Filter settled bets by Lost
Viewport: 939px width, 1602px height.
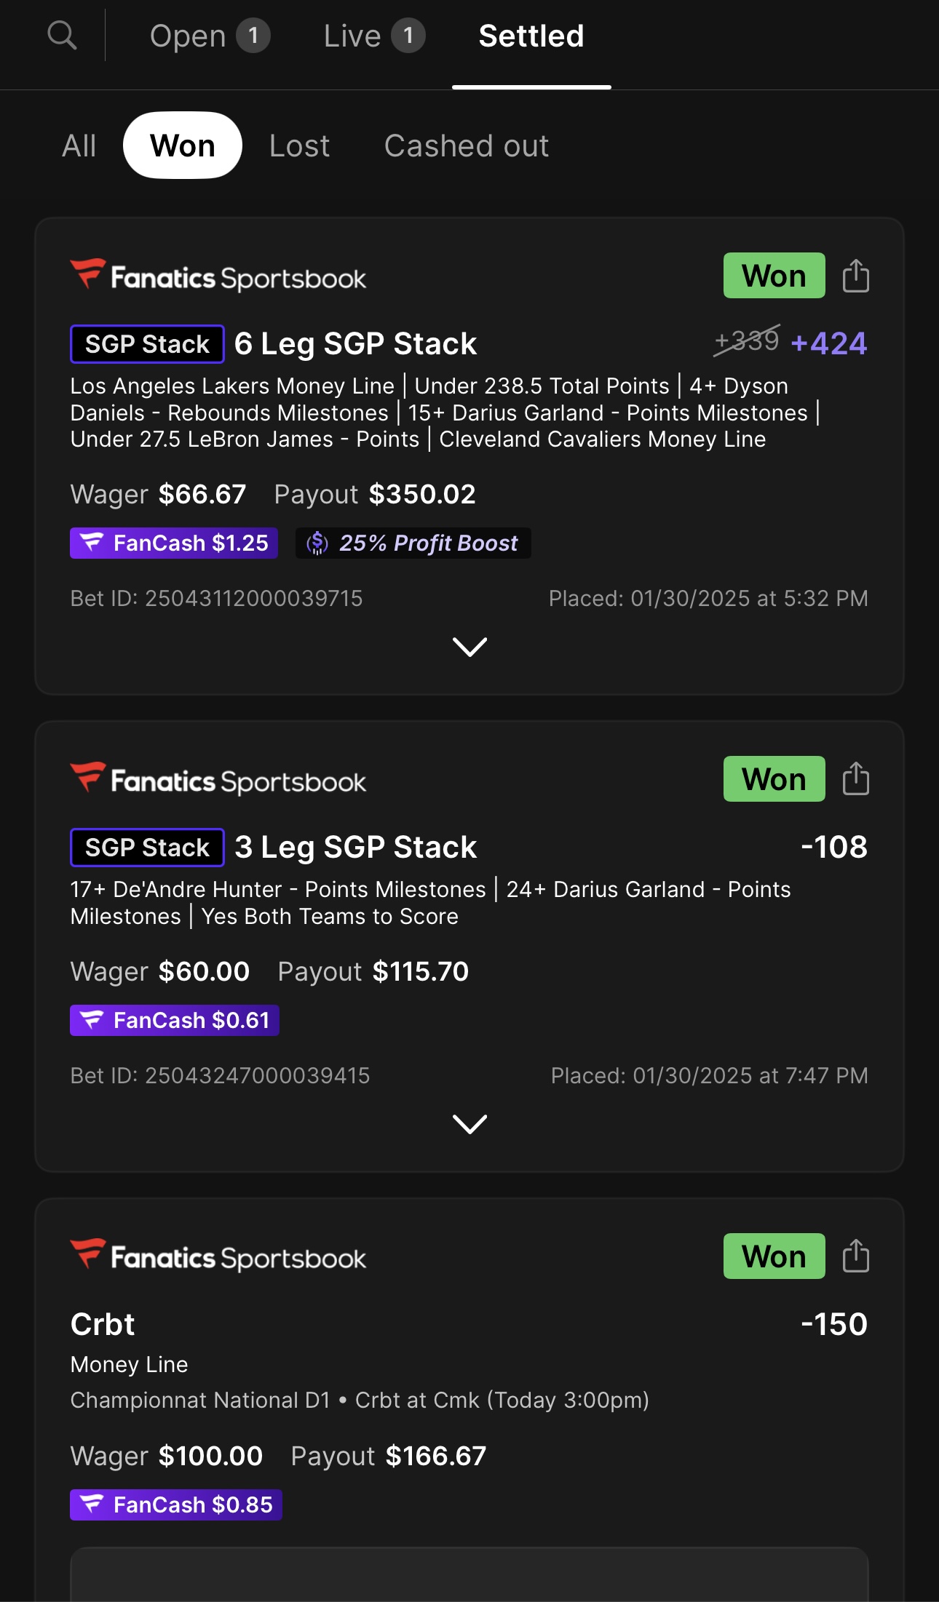[x=299, y=146]
